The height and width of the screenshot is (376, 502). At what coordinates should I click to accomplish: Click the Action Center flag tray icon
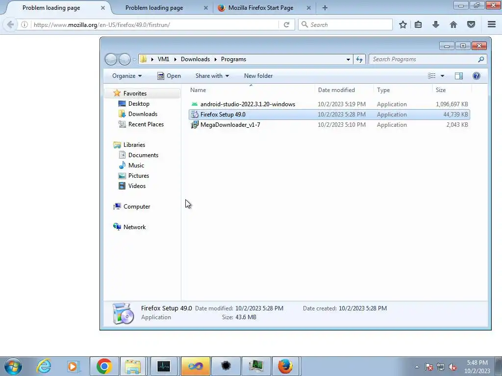pyautogui.click(x=429, y=367)
